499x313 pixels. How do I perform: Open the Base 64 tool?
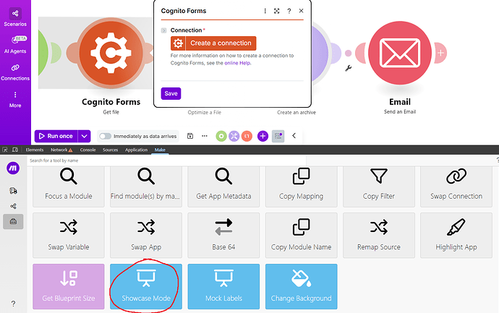point(223,236)
